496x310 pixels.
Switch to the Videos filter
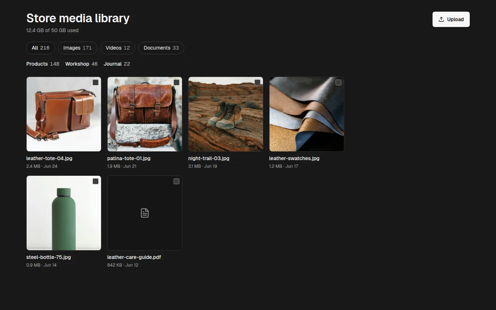coord(118,48)
